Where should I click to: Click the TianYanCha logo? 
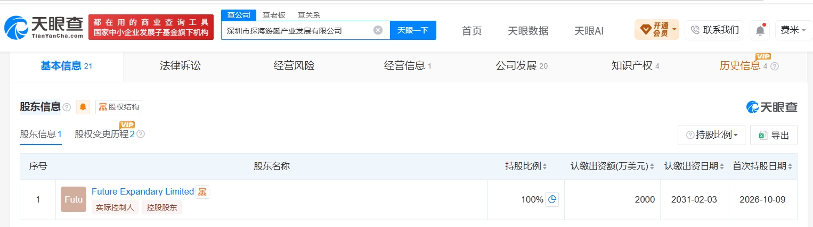[44, 27]
